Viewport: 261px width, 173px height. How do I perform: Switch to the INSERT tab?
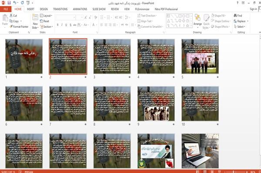point(30,9)
